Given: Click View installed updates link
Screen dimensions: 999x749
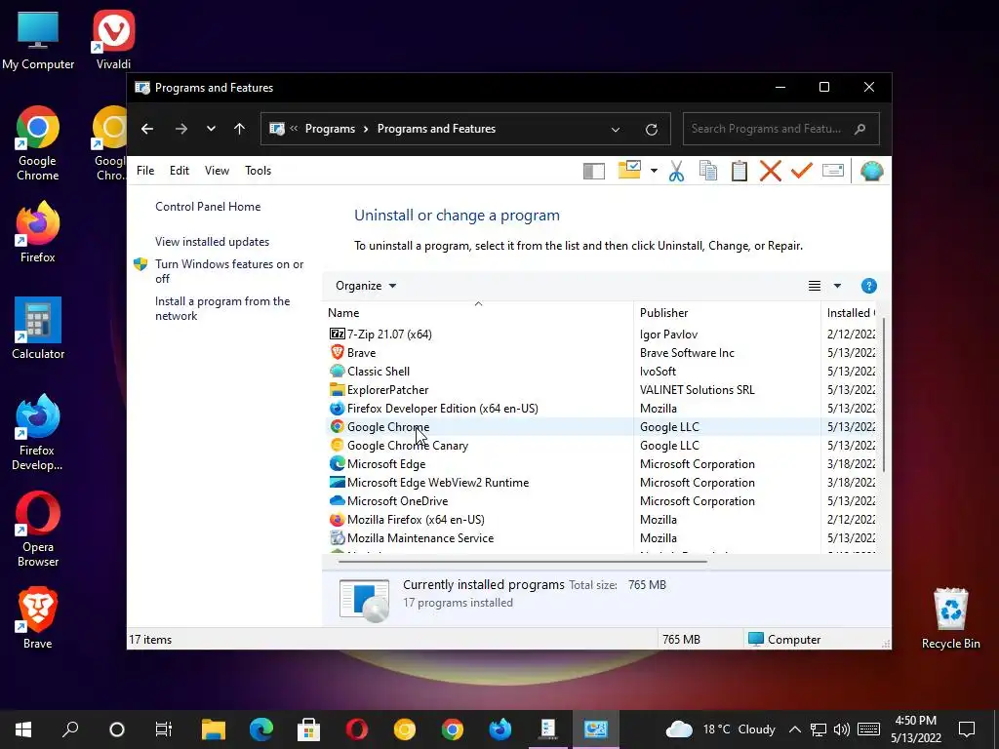Looking at the screenshot, I should point(212,242).
